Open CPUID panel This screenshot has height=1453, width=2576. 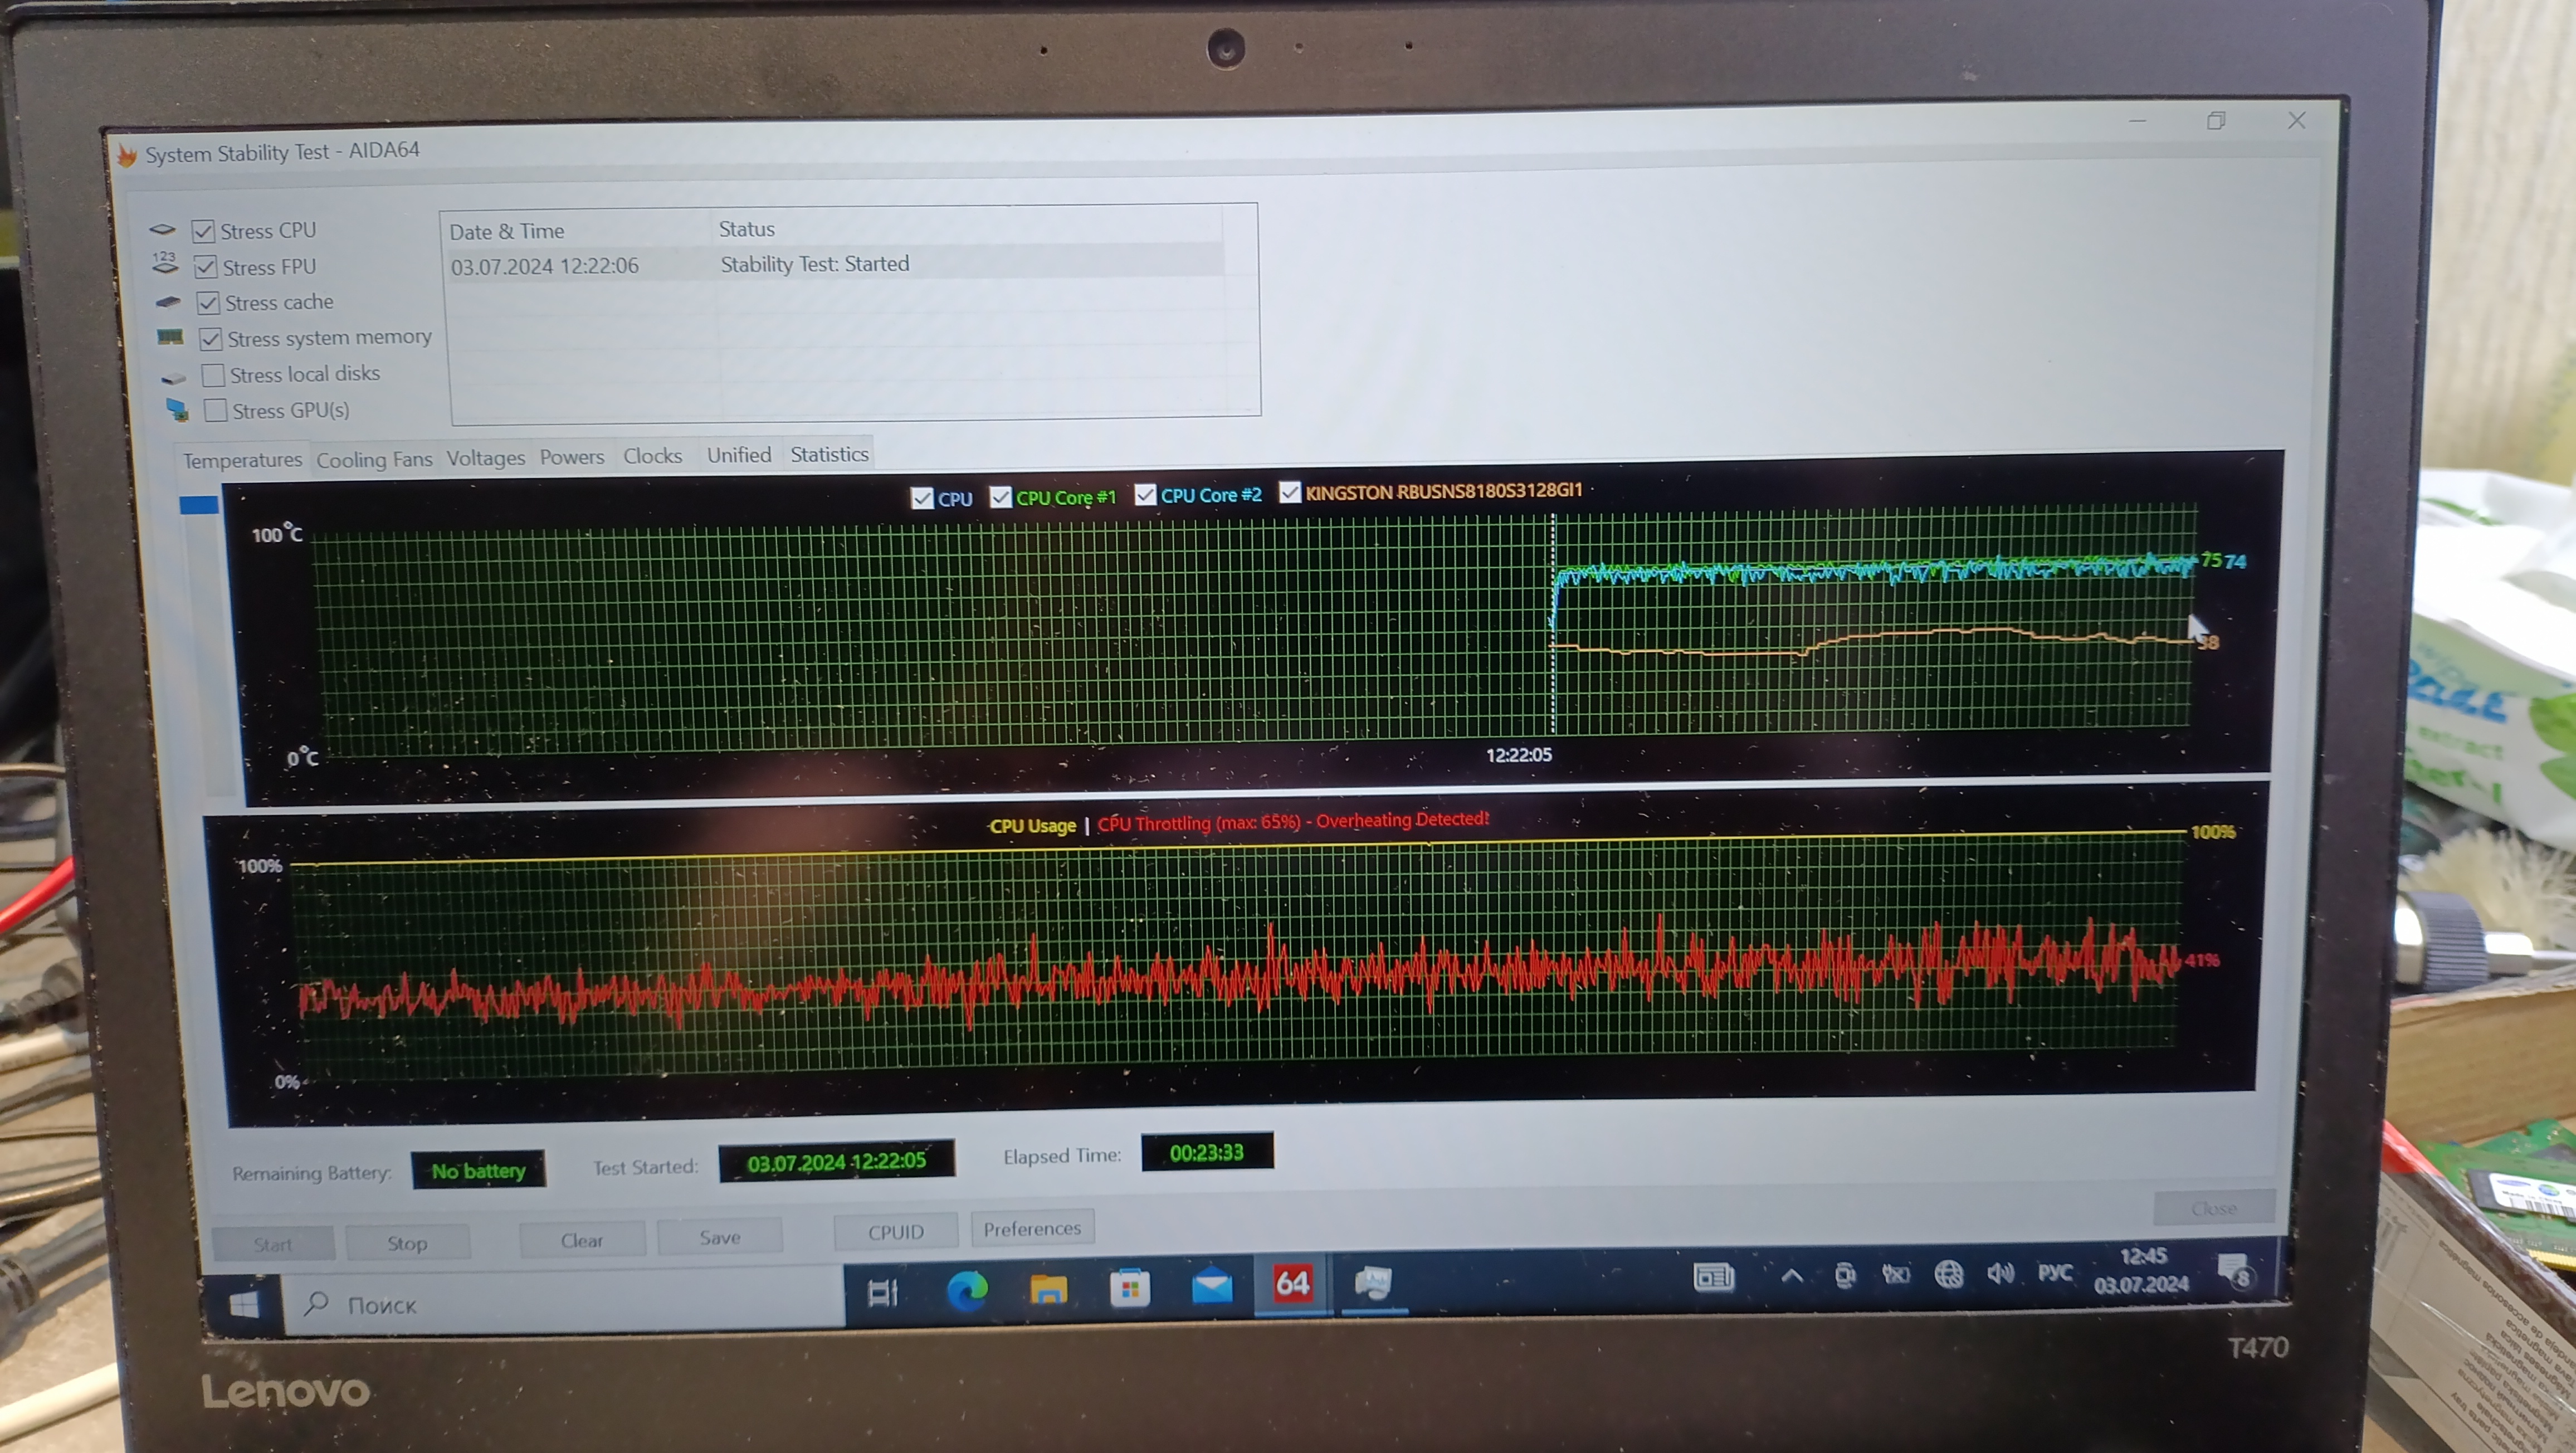pos(896,1232)
